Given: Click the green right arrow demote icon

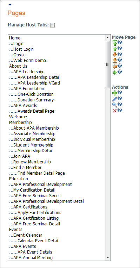Looking at the screenshot, I should (115, 73).
